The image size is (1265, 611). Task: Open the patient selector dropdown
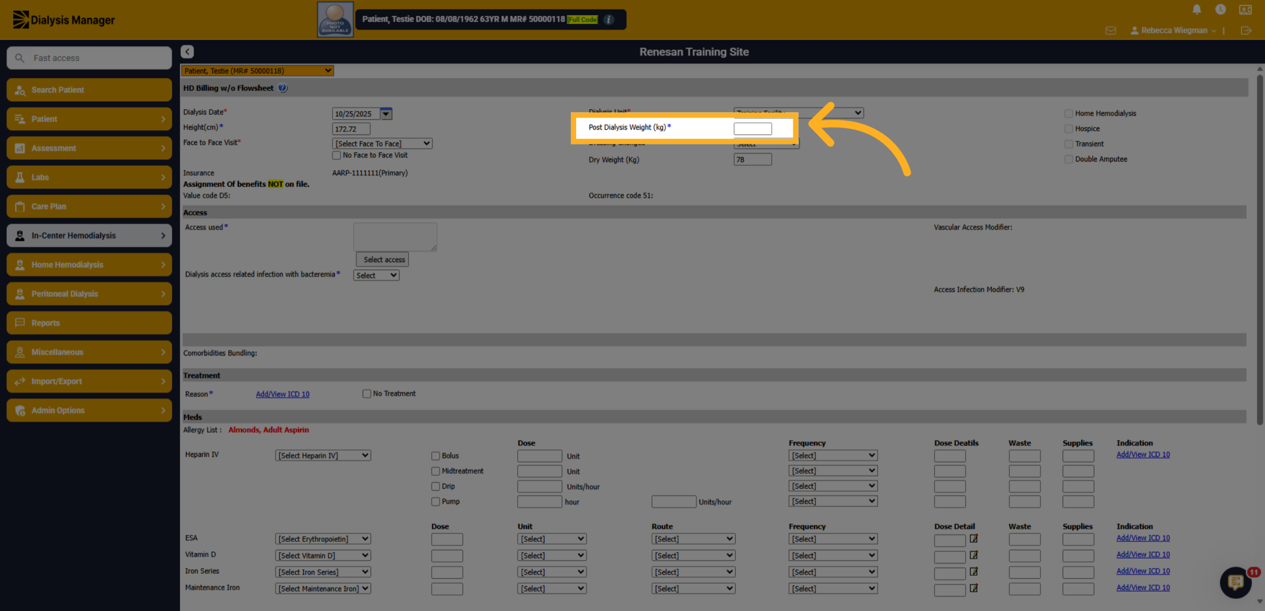[257, 71]
